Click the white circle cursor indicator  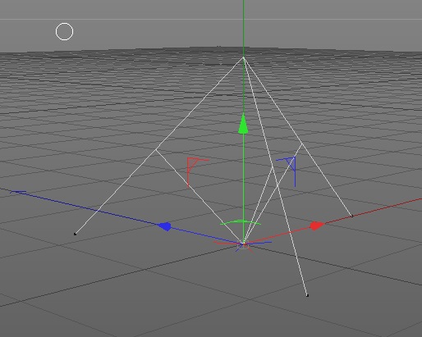coord(64,32)
